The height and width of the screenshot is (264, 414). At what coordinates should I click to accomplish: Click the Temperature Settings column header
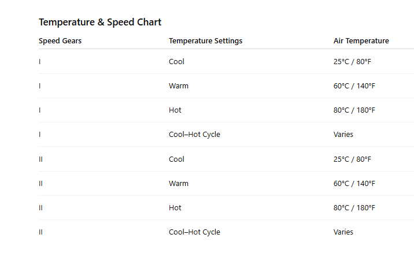[205, 41]
